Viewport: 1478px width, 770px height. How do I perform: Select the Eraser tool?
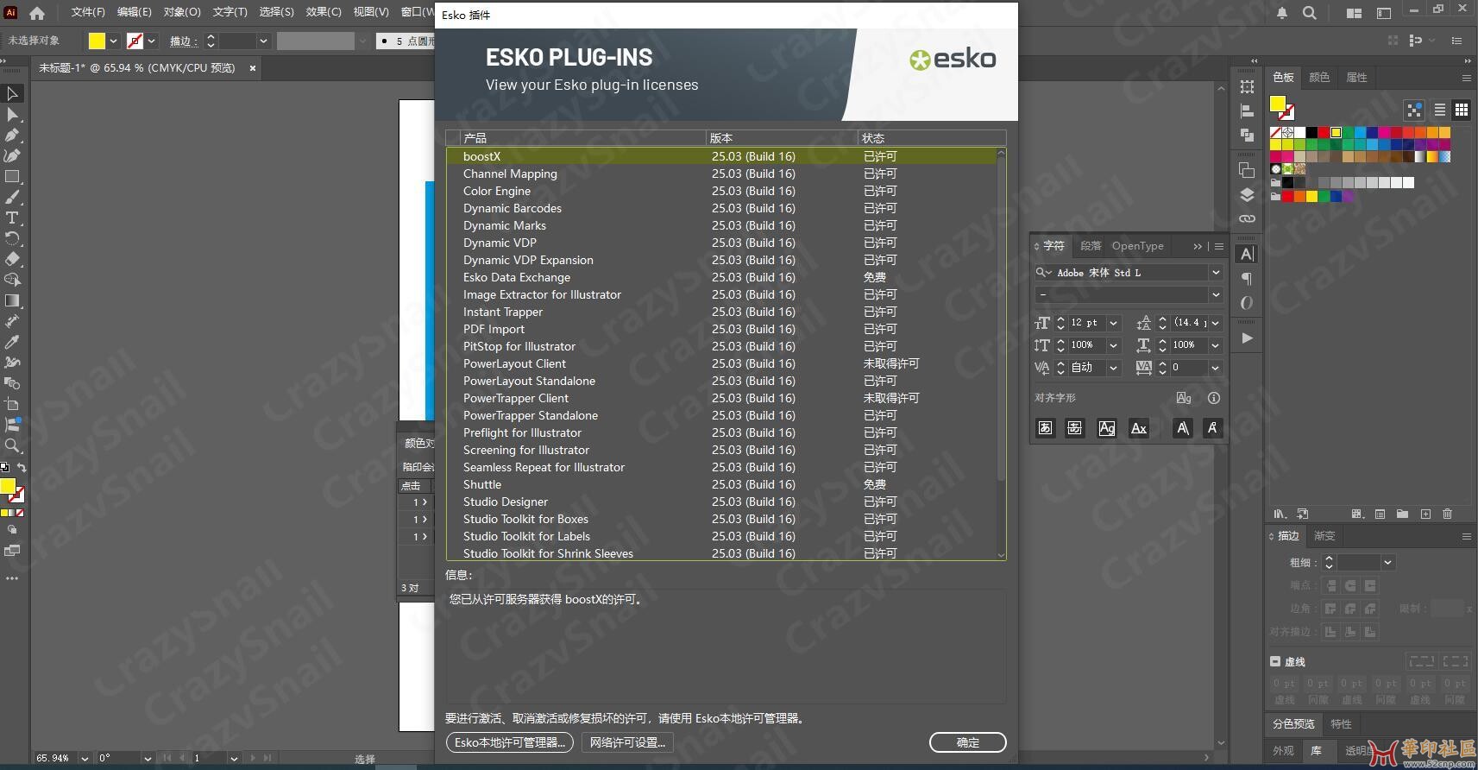(x=12, y=259)
